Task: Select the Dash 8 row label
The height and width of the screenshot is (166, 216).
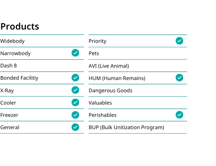Action: [9, 66]
